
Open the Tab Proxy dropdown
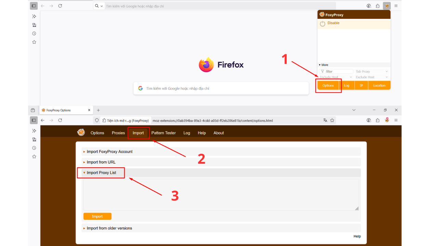372,71
